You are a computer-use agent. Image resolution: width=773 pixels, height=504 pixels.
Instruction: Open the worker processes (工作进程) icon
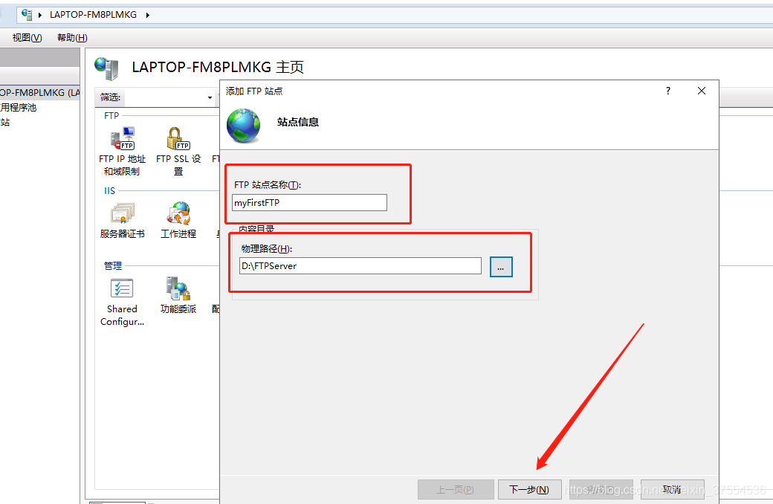click(x=178, y=215)
